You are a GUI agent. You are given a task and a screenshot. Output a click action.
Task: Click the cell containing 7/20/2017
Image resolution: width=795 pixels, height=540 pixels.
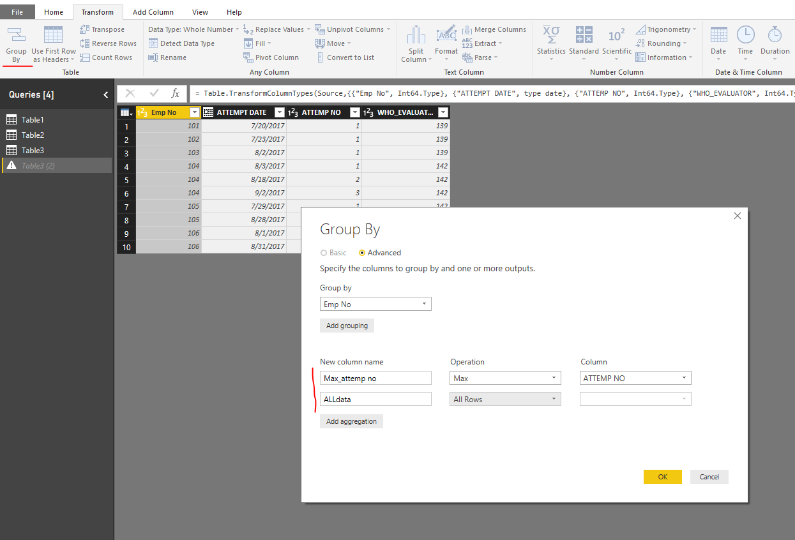pos(244,126)
